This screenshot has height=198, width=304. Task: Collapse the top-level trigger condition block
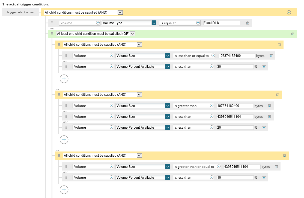(x=289, y=12)
